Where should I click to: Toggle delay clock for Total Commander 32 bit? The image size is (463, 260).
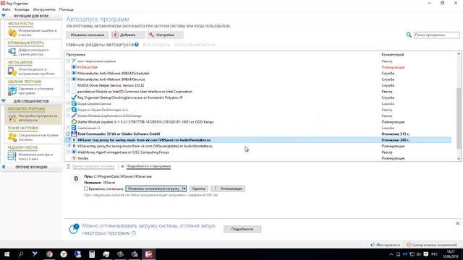tap(68, 134)
